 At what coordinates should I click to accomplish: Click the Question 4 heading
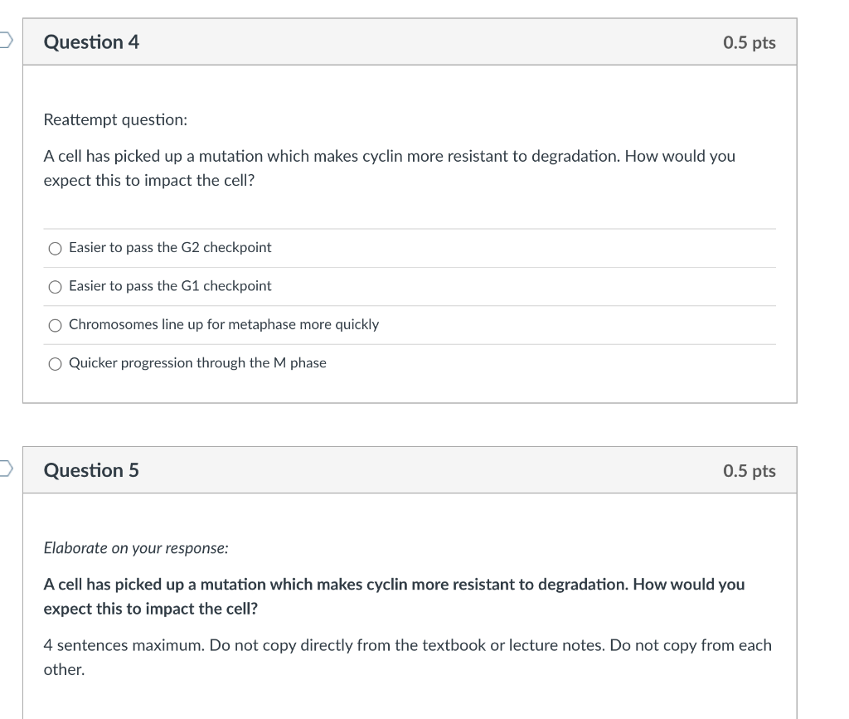91,42
